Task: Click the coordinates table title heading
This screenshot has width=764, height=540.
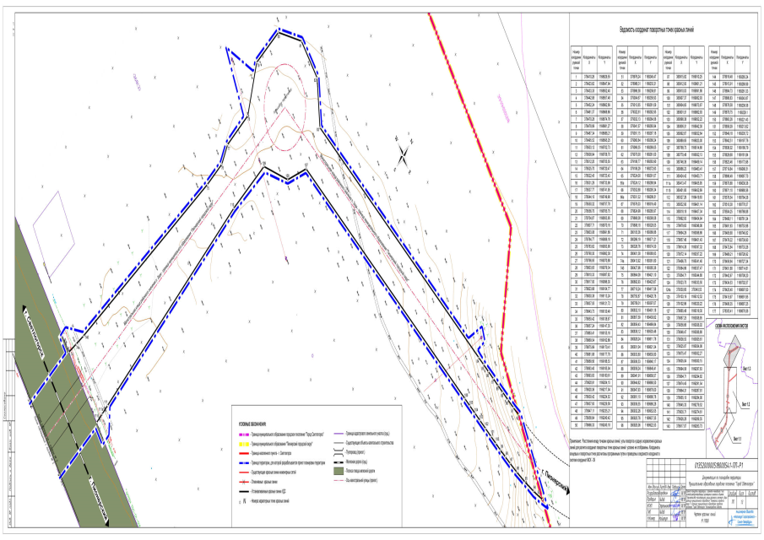Action: [x=667, y=28]
